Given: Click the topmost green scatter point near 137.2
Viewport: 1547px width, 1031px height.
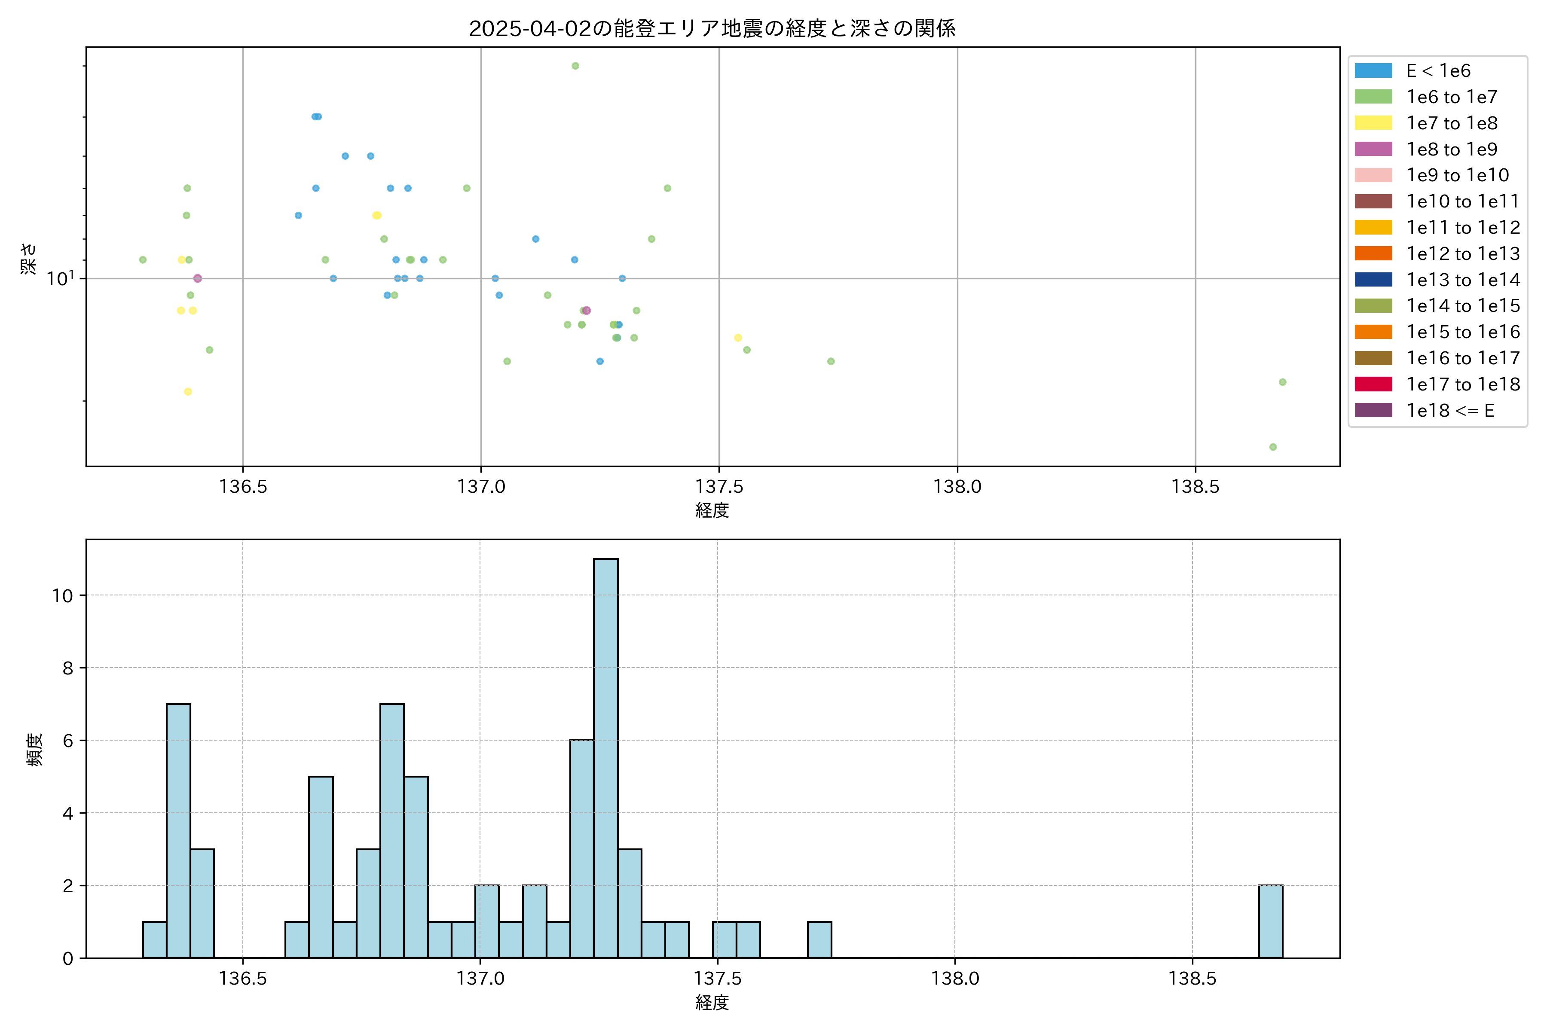Looking at the screenshot, I should pyautogui.click(x=575, y=66).
